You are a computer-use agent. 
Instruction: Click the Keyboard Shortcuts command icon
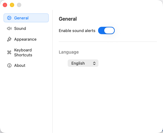point(9,52)
